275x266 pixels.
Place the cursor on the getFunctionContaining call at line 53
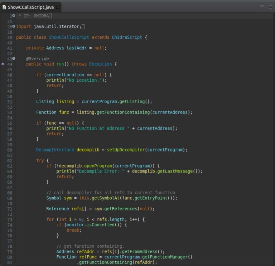click(x=124, y=112)
